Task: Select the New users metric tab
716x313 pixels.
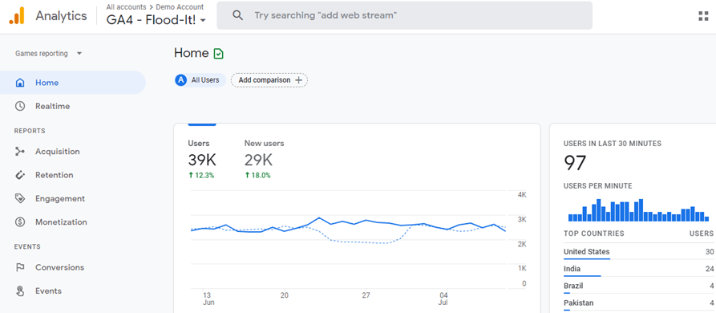Action: pos(264,160)
